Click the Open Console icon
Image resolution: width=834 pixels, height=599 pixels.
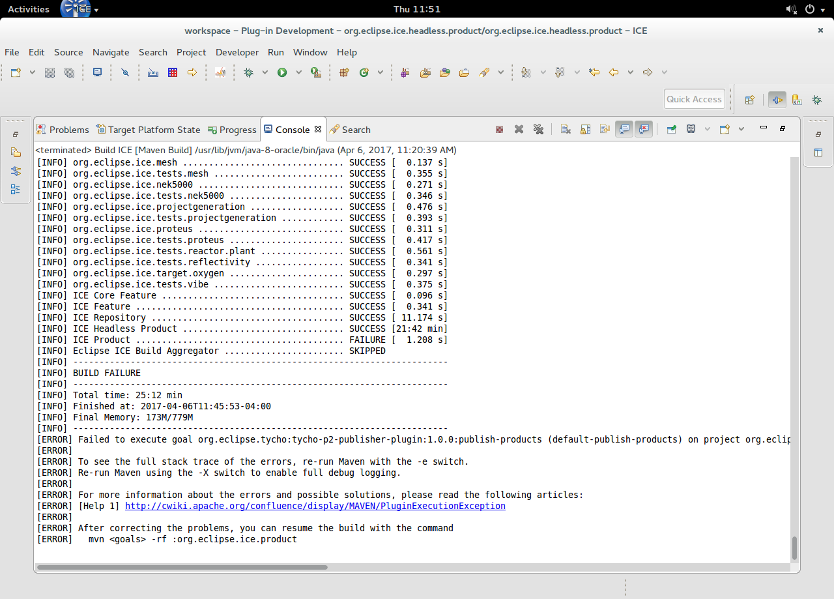coord(725,129)
